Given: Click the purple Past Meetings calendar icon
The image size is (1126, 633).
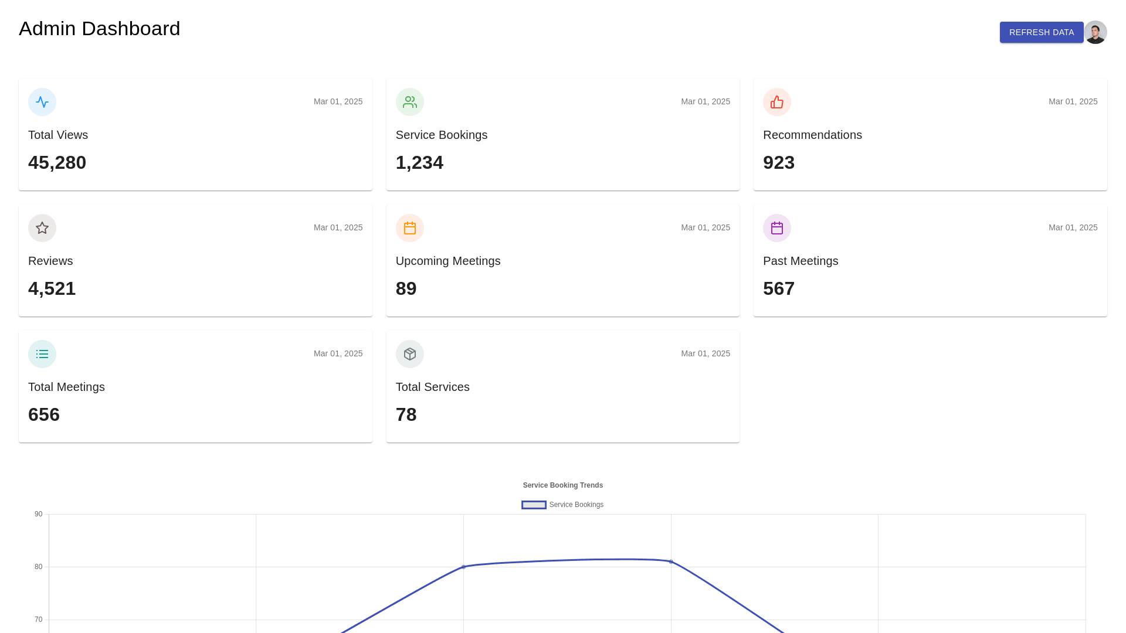Looking at the screenshot, I should 776,228.
